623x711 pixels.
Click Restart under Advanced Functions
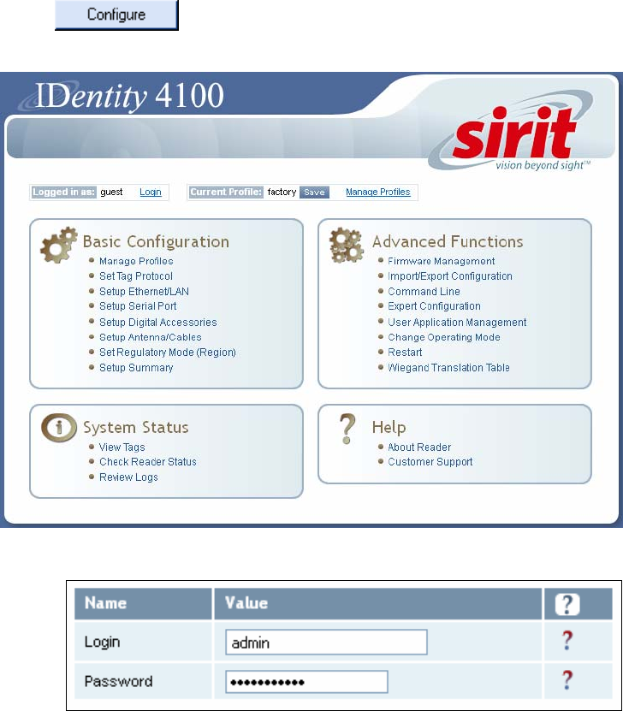click(x=405, y=353)
